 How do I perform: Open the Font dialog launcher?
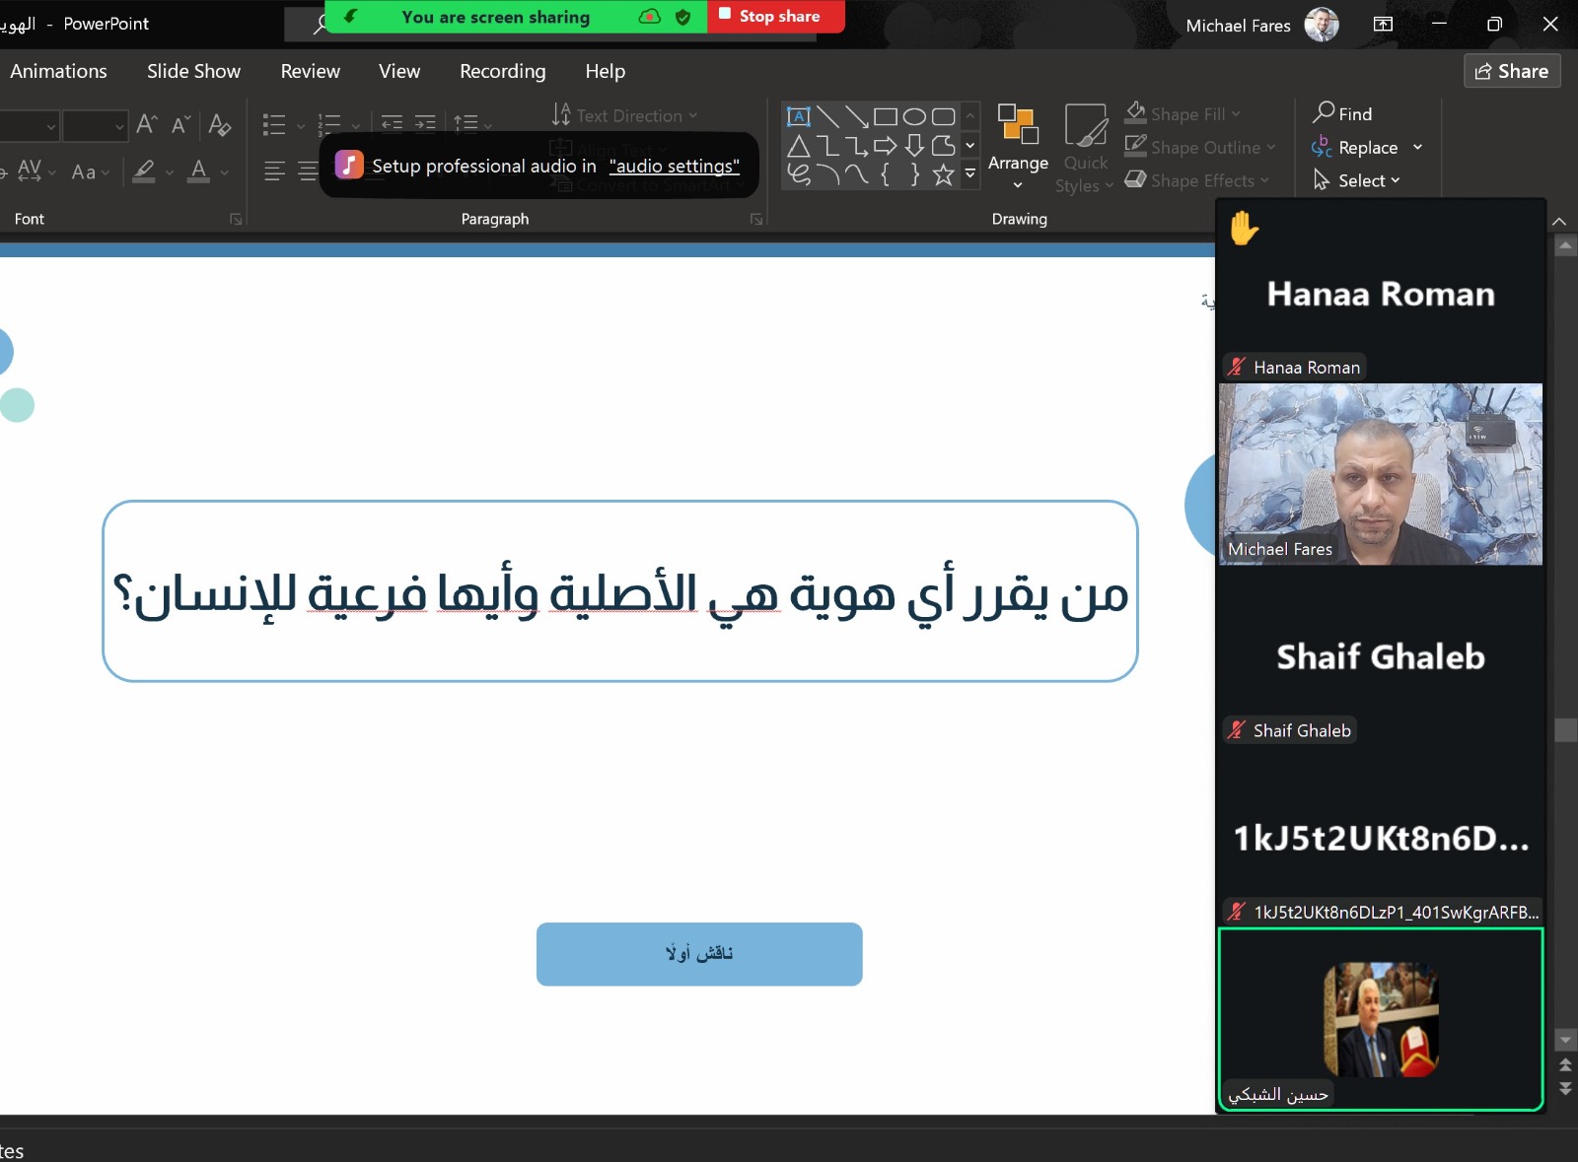point(236,219)
